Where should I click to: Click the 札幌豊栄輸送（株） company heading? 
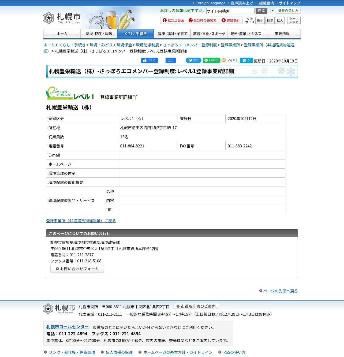pos(70,107)
